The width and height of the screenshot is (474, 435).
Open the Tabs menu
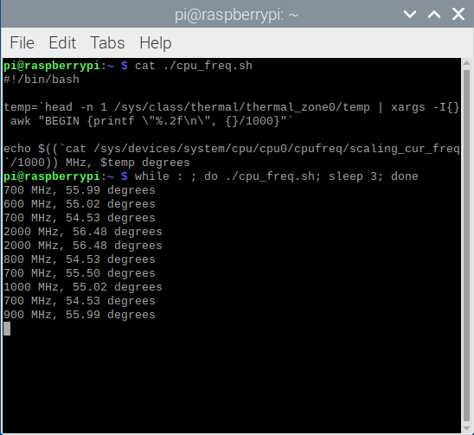[x=107, y=42]
